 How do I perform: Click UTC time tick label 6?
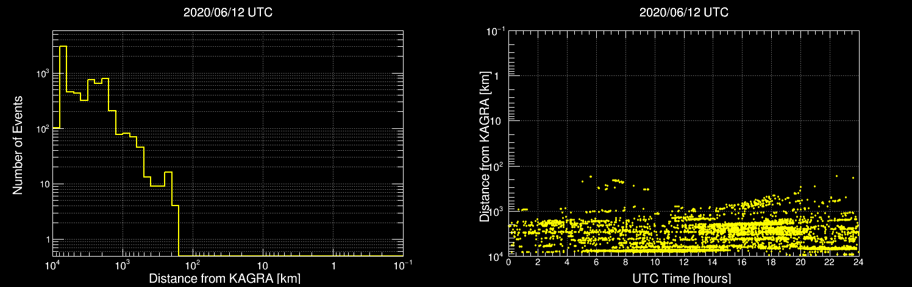(x=596, y=262)
